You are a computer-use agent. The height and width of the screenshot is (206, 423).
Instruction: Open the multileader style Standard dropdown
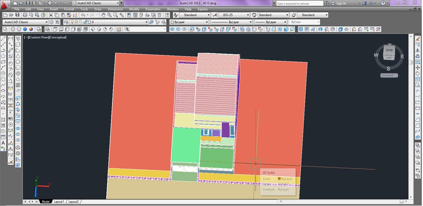tap(313, 15)
